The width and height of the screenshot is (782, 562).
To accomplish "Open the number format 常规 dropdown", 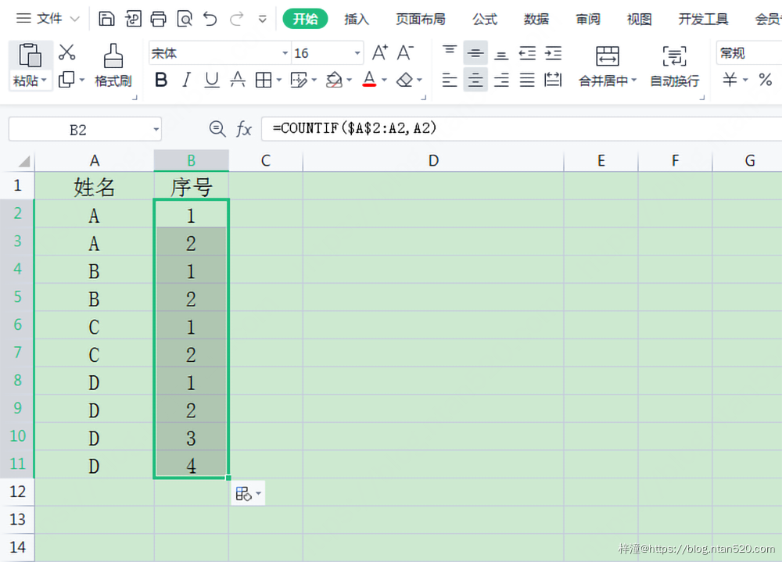I will [x=748, y=53].
